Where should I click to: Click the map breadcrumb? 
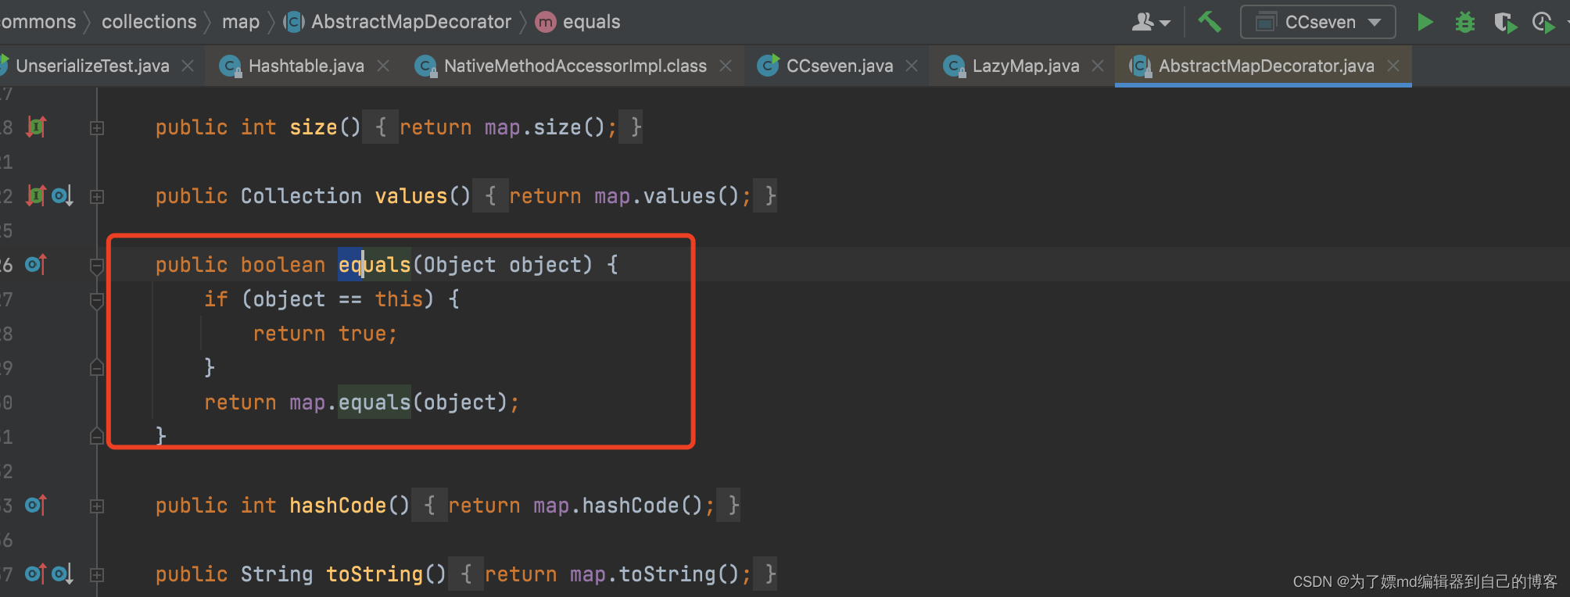pyautogui.click(x=241, y=22)
